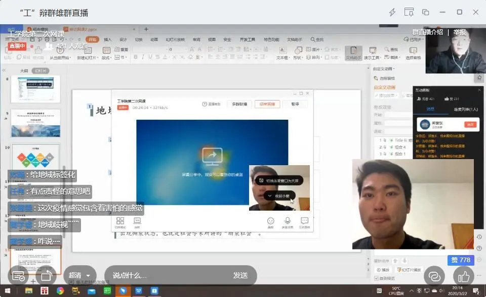The height and width of the screenshot is (297, 486).
Task: Click the pin icon below the presenter video
Action: pos(479,78)
